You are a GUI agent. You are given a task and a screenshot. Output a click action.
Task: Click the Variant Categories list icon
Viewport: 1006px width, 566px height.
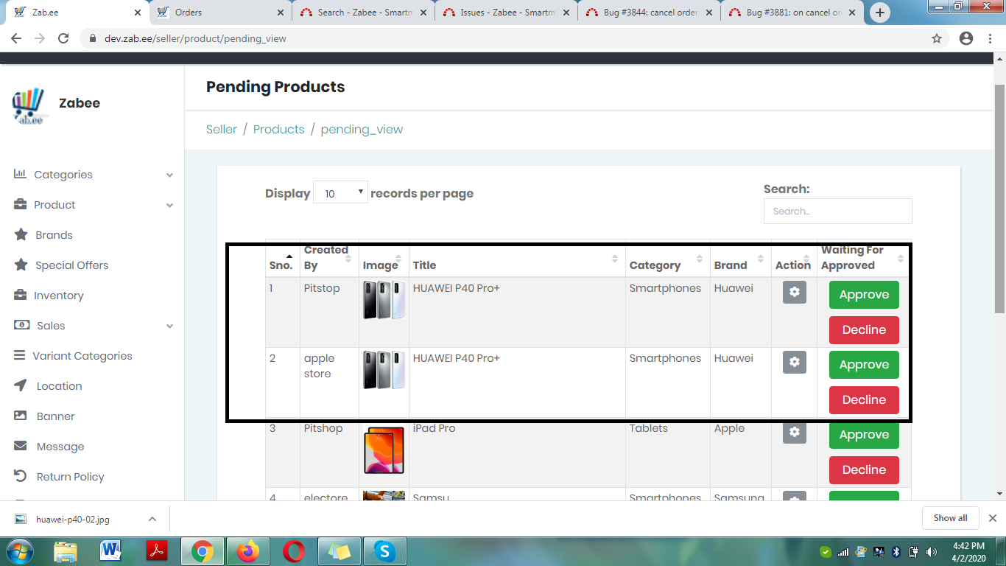click(19, 355)
